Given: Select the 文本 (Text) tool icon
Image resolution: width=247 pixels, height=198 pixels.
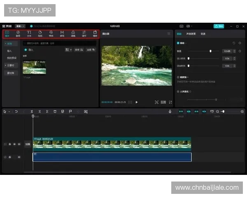Looking at the screenshot, I should [29, 33].
